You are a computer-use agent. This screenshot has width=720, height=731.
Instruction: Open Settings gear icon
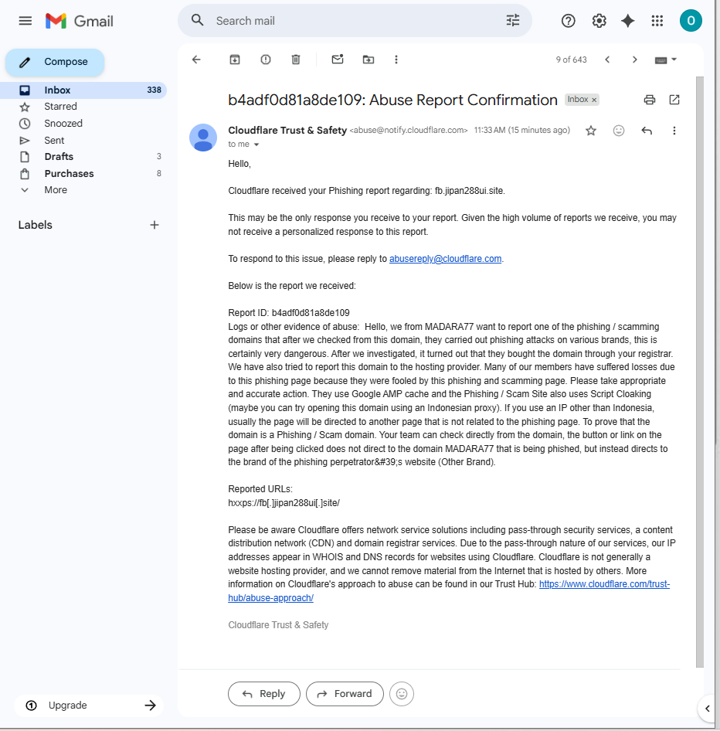pyautogui.click(x=599, y=21)
